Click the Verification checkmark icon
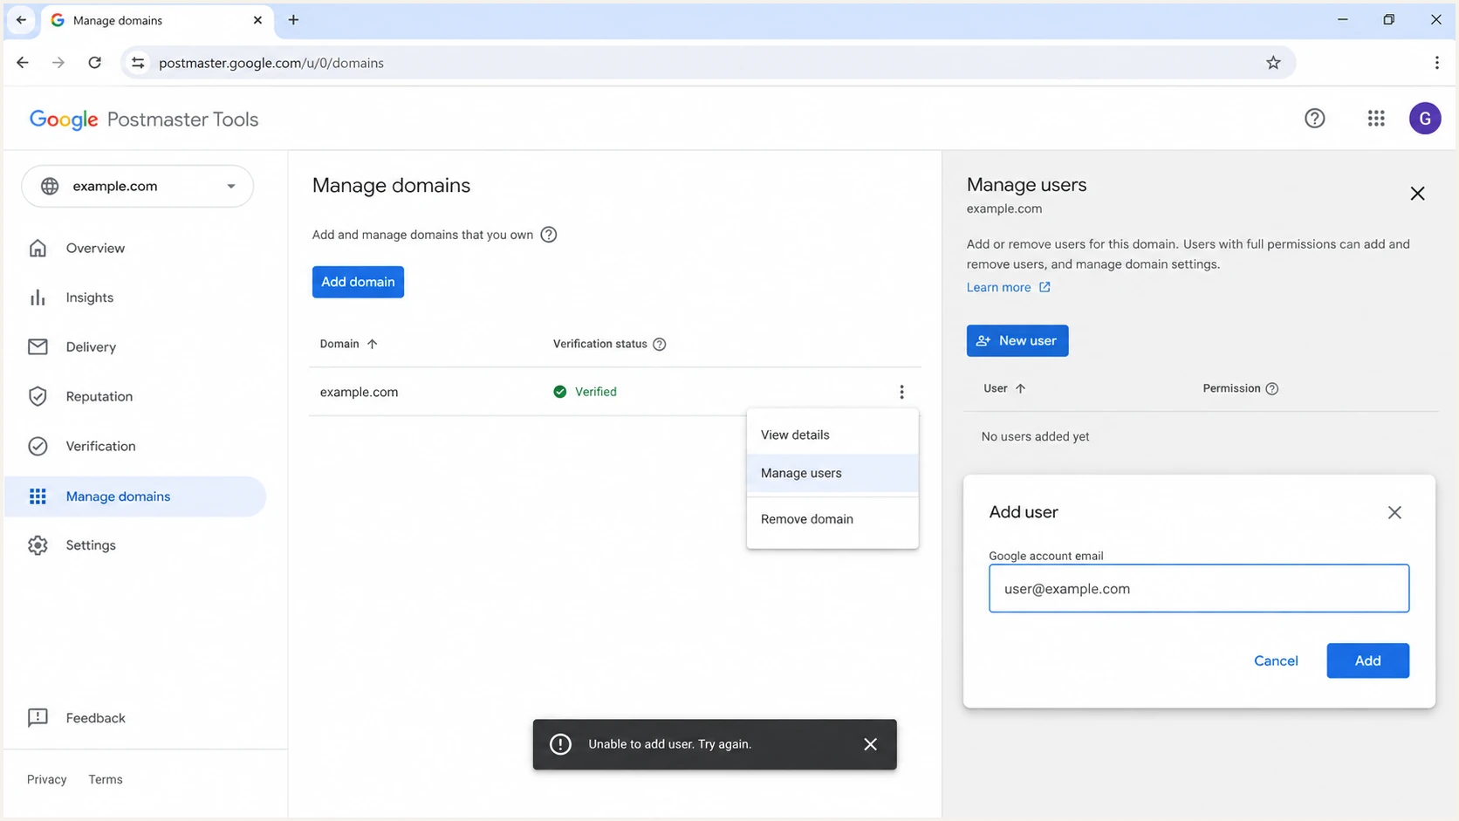 [38, 447]
